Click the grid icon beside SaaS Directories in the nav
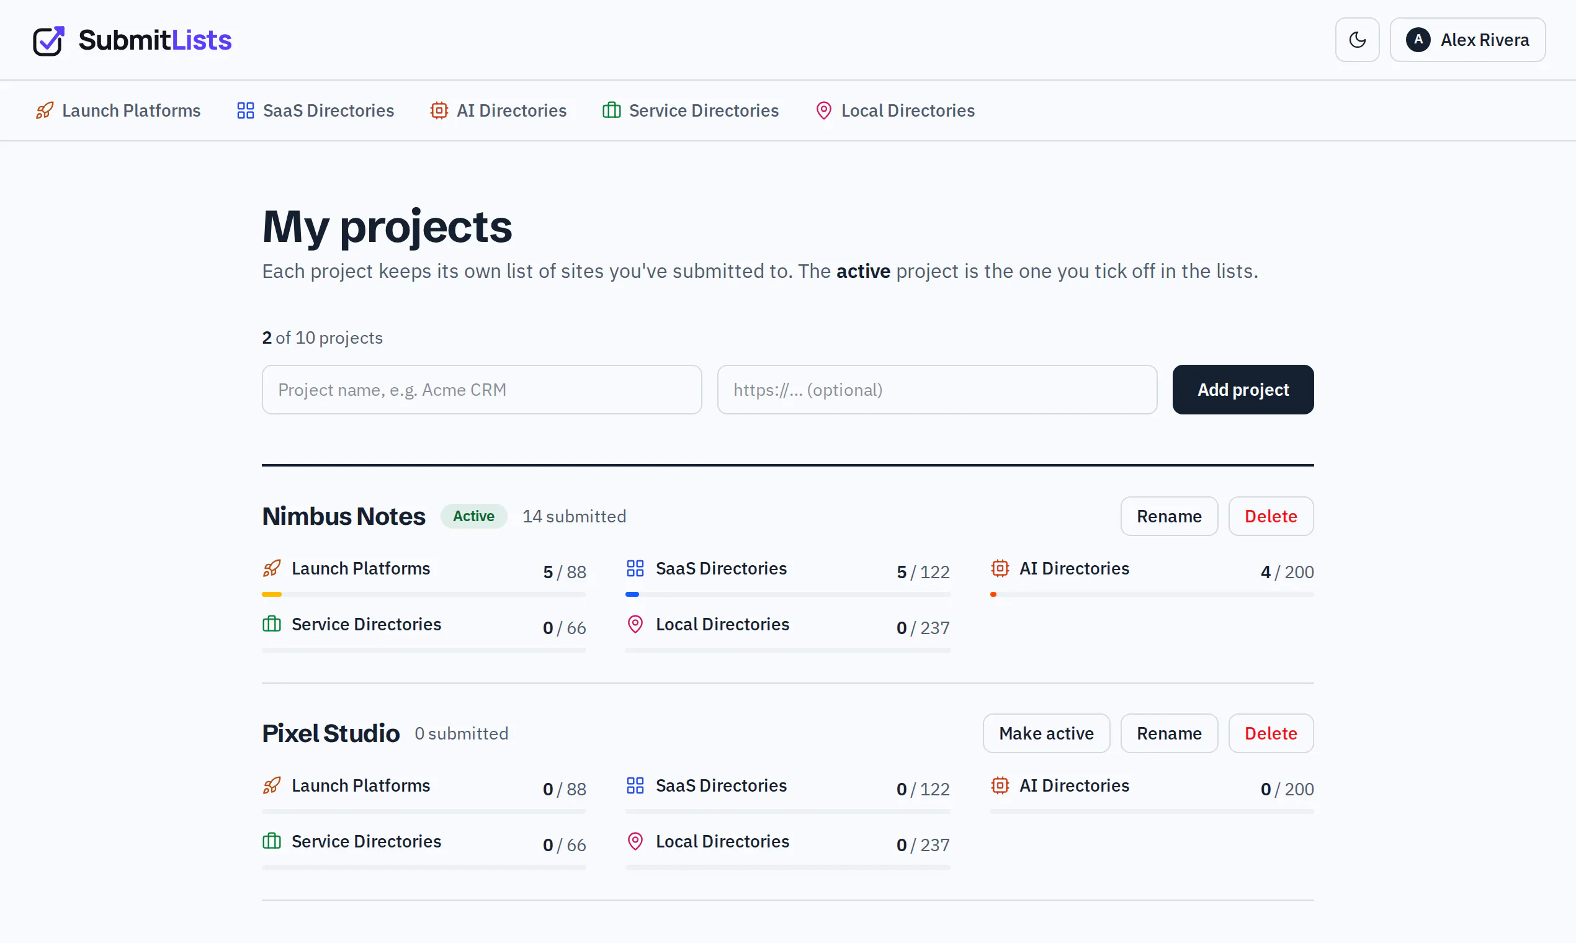This screenshot has width=1576, height=943. click(x=245, y=110)
